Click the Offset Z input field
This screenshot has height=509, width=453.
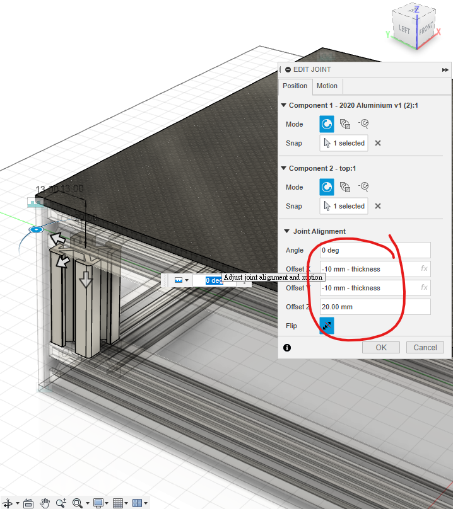375,307
